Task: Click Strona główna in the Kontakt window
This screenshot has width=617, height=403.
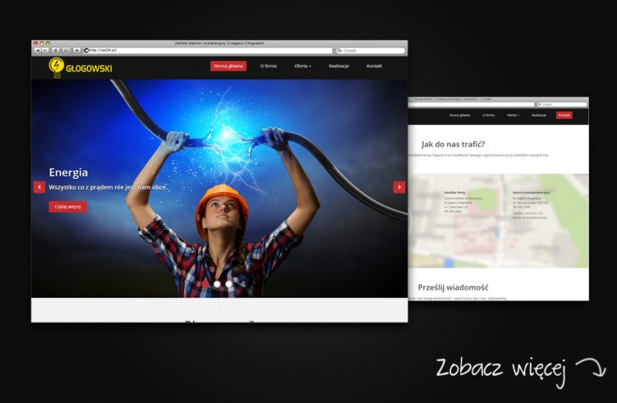Action: (x=460, y=115)
